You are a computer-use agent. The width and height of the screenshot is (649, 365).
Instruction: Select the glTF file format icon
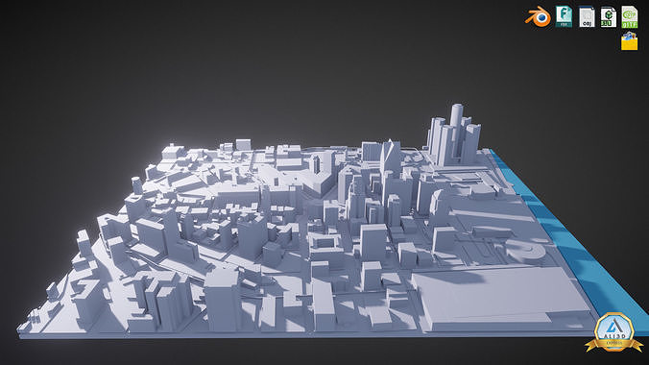click(629, 17)
